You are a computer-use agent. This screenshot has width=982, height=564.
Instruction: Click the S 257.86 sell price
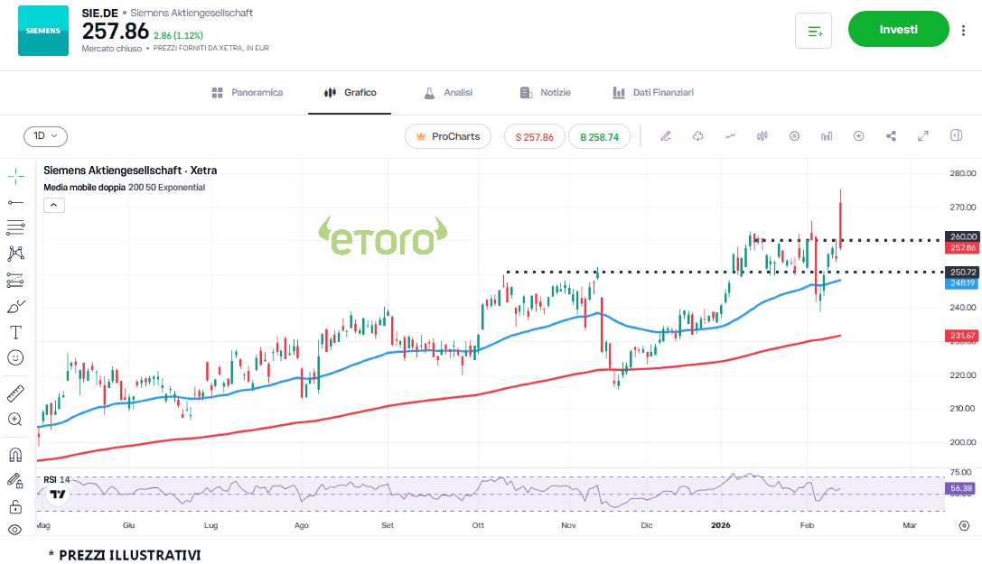(534, 137)
